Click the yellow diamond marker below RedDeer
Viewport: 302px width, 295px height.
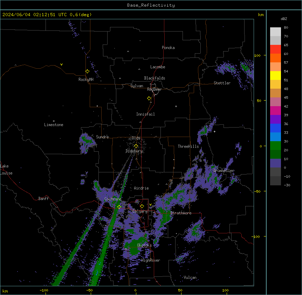click(x=149, y=98)
